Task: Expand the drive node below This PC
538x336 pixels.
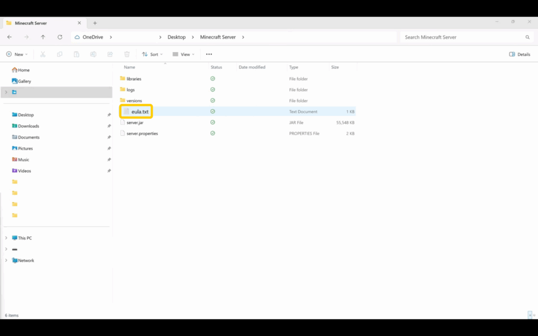Action: (x=6, y=249)
